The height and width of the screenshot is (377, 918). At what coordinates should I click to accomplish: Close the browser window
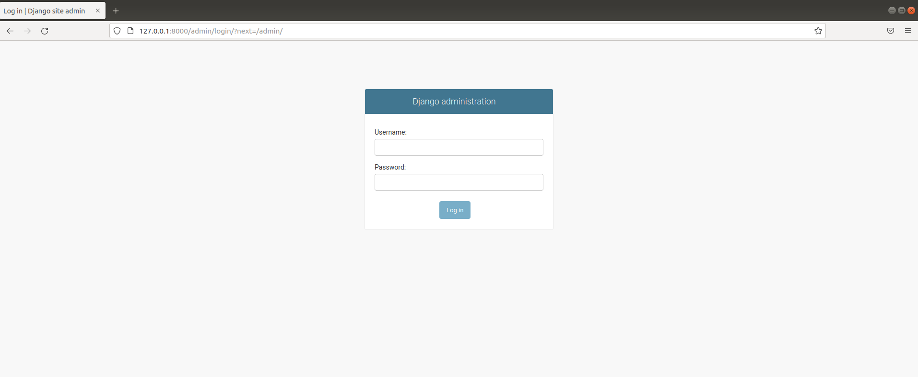pyautogui.click(x=911, y=11)
